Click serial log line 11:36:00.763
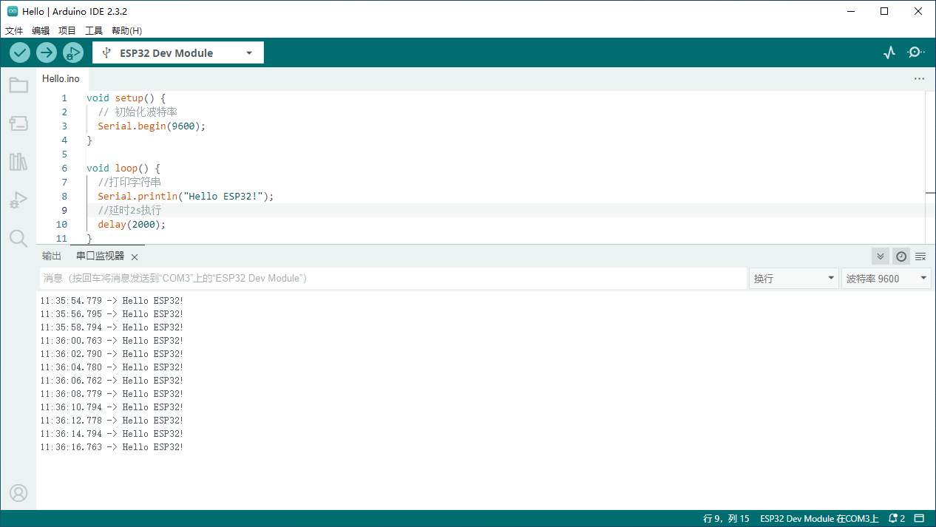Viewport: 936px width, 527px height. click(112, 341)
